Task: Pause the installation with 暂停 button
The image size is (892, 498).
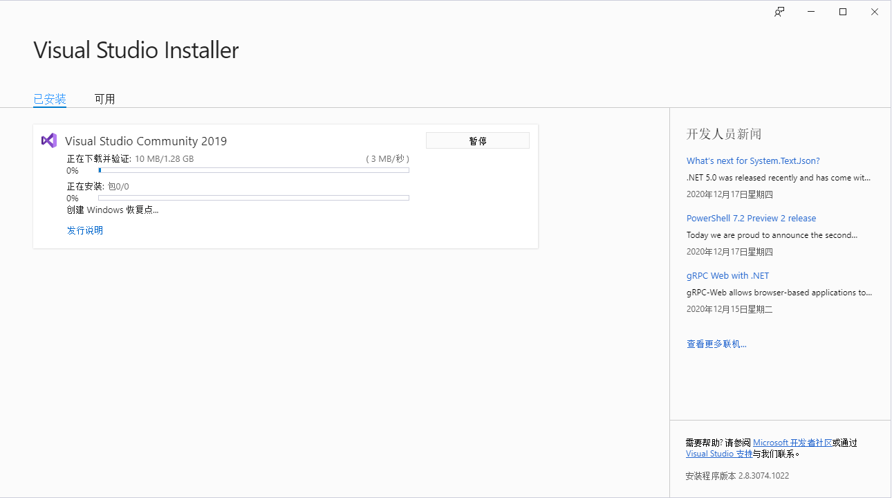Action: tap(478, 140)
